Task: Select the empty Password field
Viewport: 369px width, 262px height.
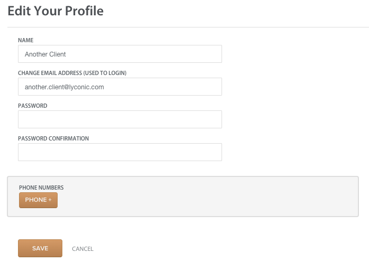Action: click(120, 119)
